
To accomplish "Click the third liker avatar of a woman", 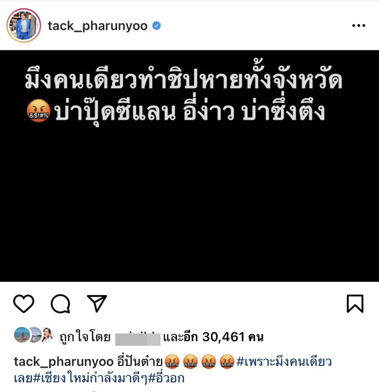I will pyautogui.click(x=46, y=335).
